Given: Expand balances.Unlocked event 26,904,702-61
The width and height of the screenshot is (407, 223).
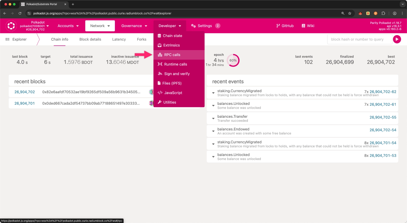Looking at the screenshot, I should click(x=213, y=105).
